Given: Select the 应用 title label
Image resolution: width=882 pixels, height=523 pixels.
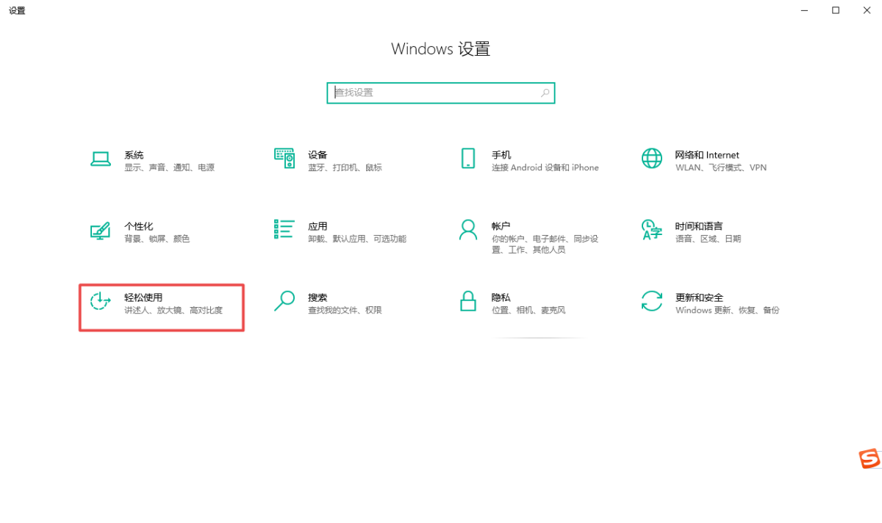Looking at the screenshot, I should tap(318, 226).
